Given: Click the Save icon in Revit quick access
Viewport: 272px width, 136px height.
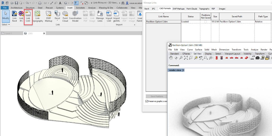Looking at the screenshot, I should (16, 3).
